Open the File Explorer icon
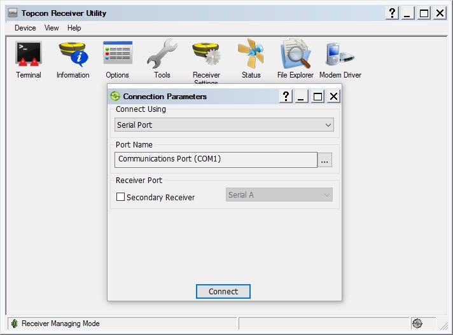This screenshot has height=335, width=453. click(x=295, y=53)
